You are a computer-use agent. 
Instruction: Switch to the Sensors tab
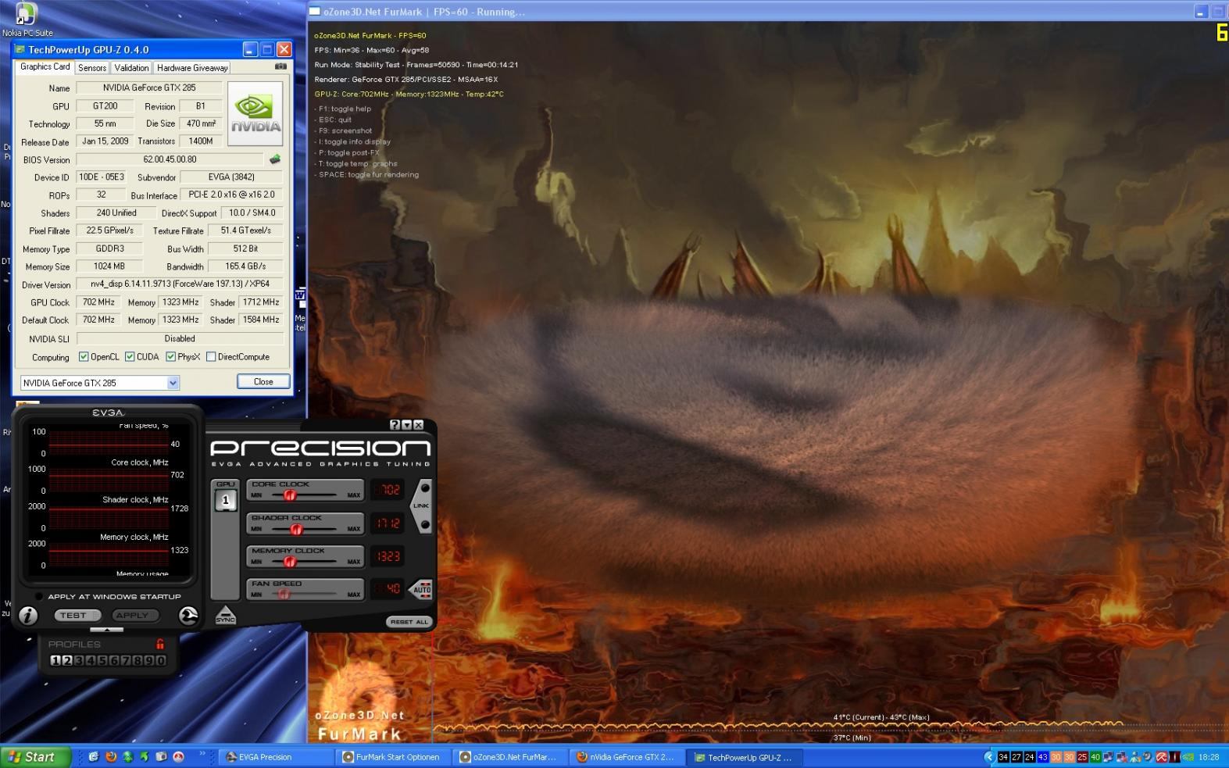click(92, 68)
